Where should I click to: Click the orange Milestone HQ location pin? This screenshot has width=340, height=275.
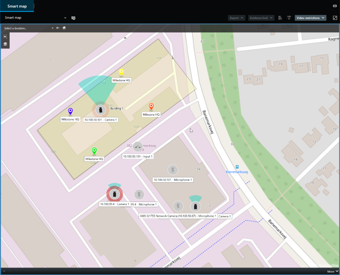(152, 107)
